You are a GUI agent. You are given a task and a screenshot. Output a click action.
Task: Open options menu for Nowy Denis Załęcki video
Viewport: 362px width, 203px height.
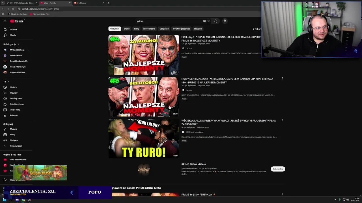pos(282,78)
